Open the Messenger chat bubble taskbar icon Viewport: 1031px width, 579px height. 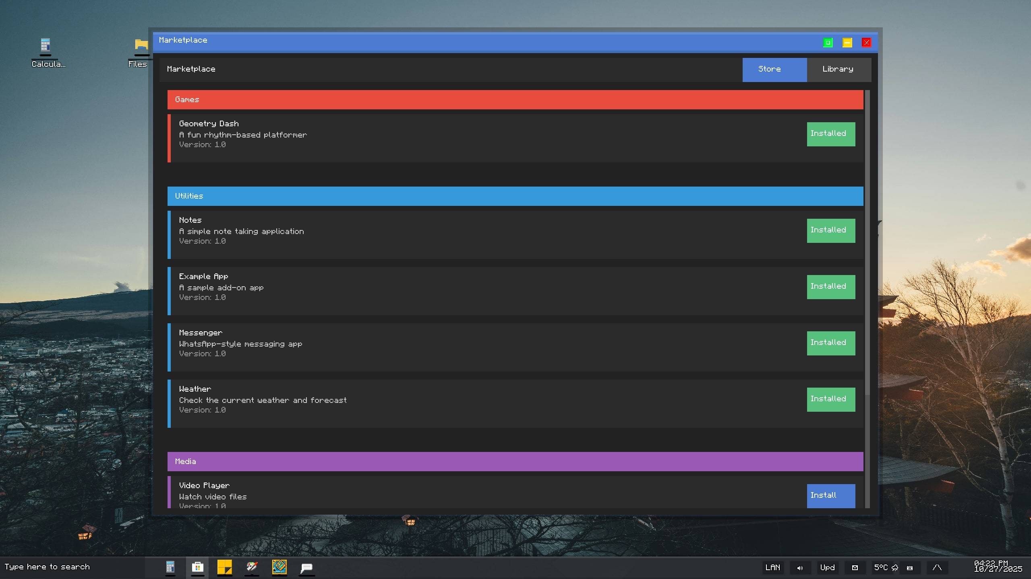click(x=306, y=567)
